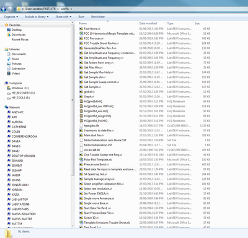Open the recent locations dropdown arrow
Image resolution: width=248 pixels, height=238 pixels.
tap(14, 9)
